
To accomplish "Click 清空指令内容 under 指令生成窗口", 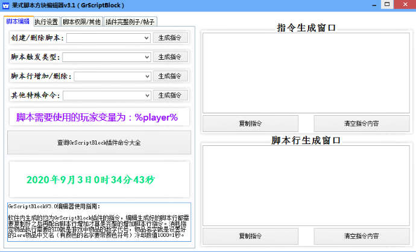I will 361,123.
